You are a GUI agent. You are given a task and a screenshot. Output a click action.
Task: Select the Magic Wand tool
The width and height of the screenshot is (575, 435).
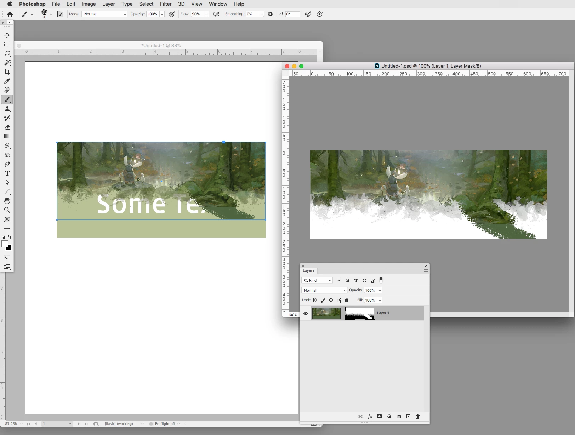pos(7,63)
